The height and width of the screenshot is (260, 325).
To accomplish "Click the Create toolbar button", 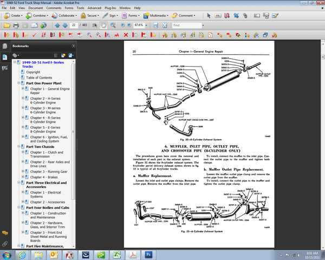I will (x=13, y=16).
